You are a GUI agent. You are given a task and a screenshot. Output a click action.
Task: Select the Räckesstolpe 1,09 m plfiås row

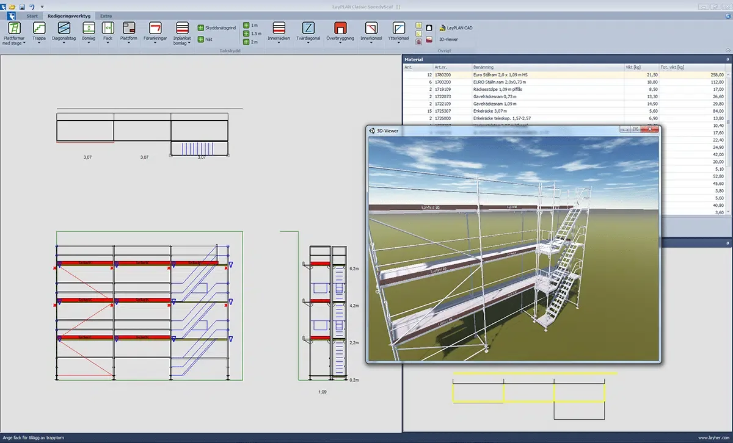pos(564,89)
